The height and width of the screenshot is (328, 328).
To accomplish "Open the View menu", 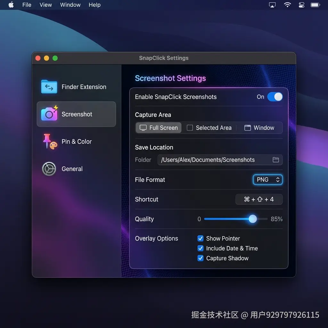I will [45, 4].
